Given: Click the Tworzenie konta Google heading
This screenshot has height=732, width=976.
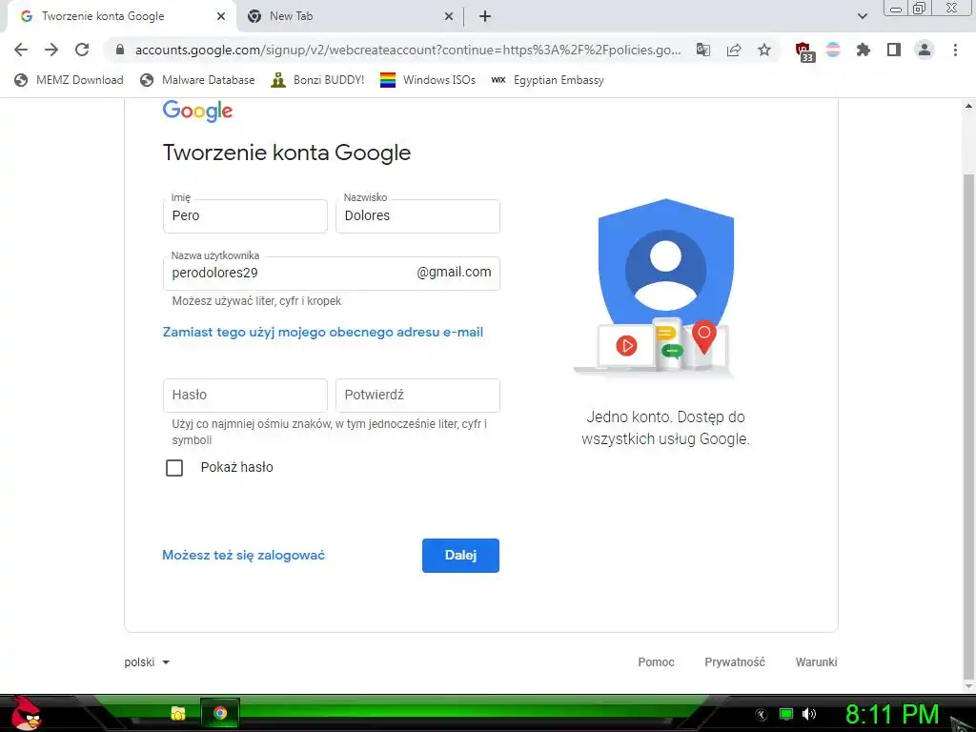Looking at the screenshot, I should [286, 153].
